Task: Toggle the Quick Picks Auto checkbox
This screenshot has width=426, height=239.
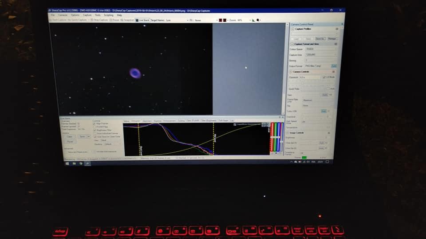Action: coord(328,89)
